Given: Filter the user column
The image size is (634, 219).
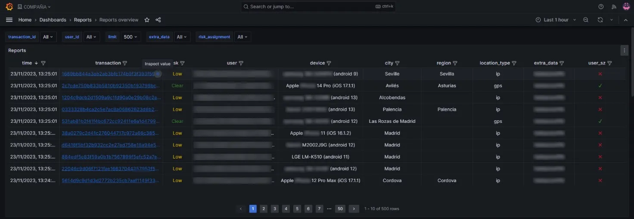Looking at the screenshot, I should coord(241,63).
